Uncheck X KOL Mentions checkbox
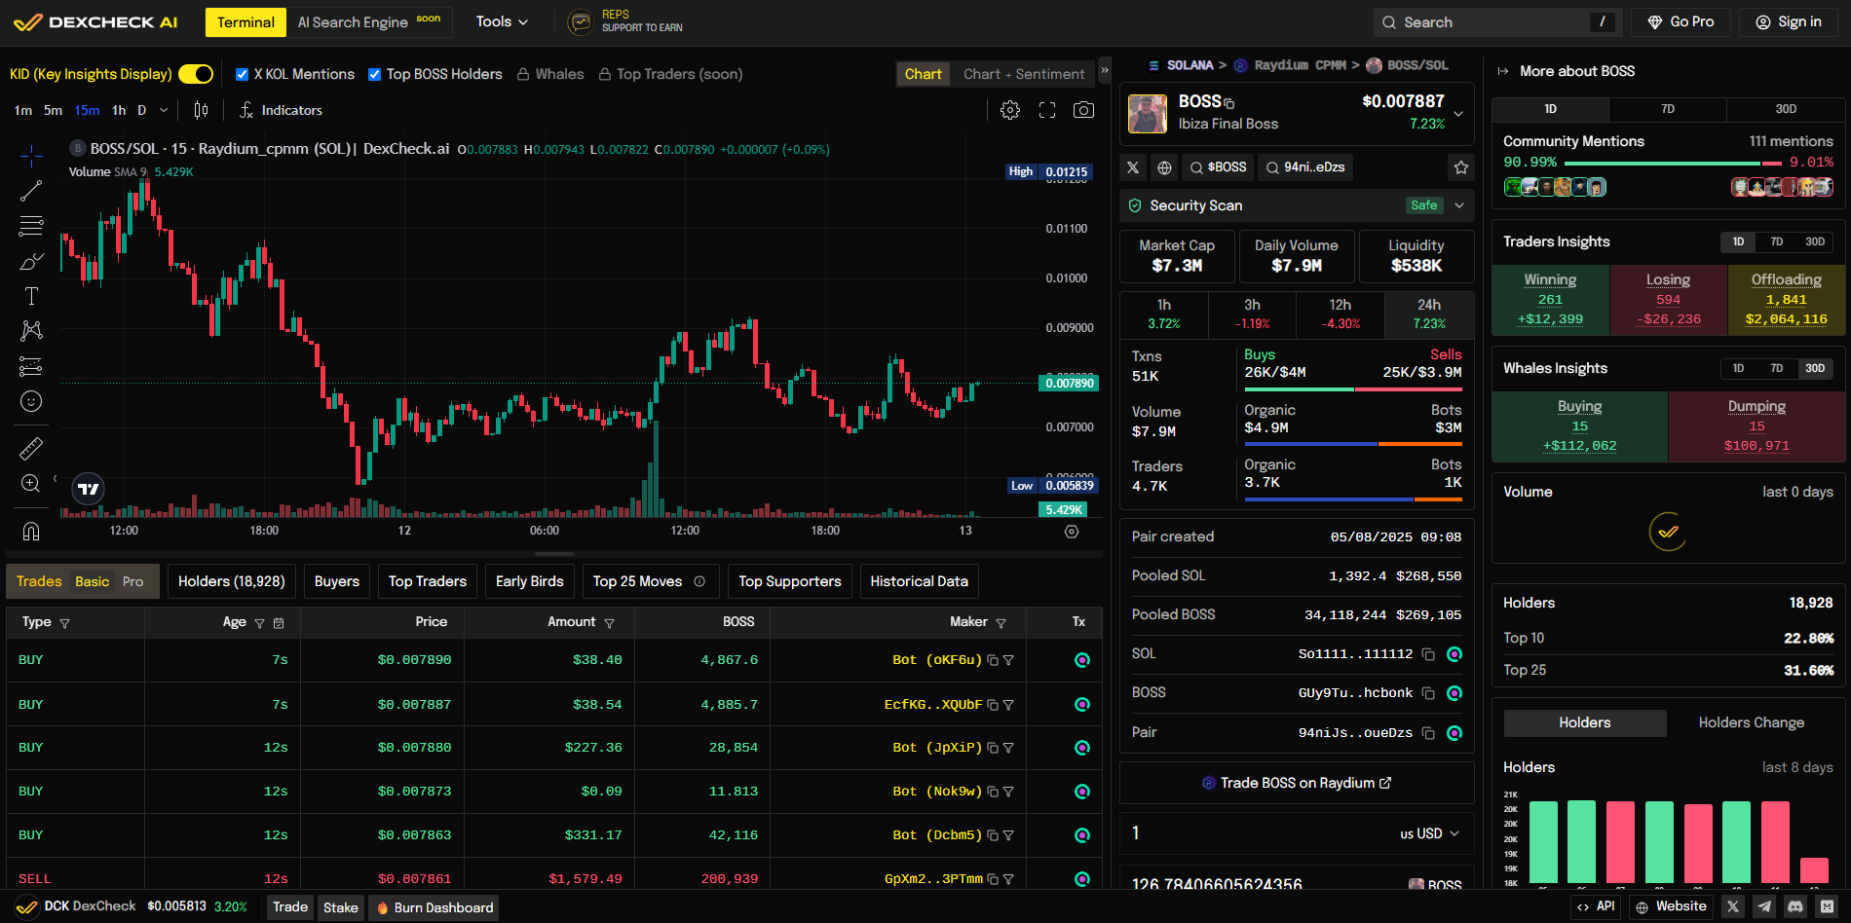The image size is (1851, 923). tap(243, 74)
